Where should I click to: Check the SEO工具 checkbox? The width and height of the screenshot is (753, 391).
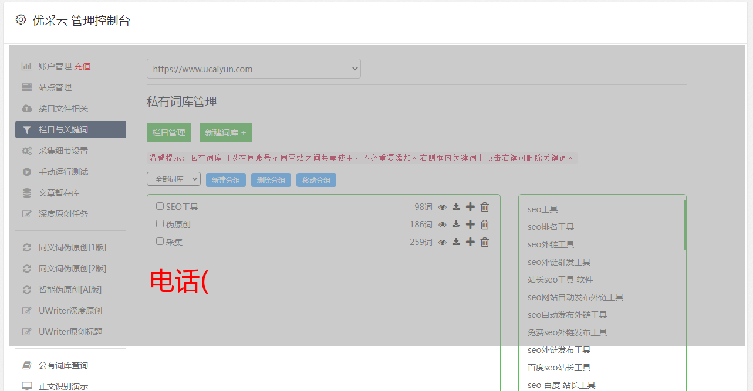(x=160, y=206)
